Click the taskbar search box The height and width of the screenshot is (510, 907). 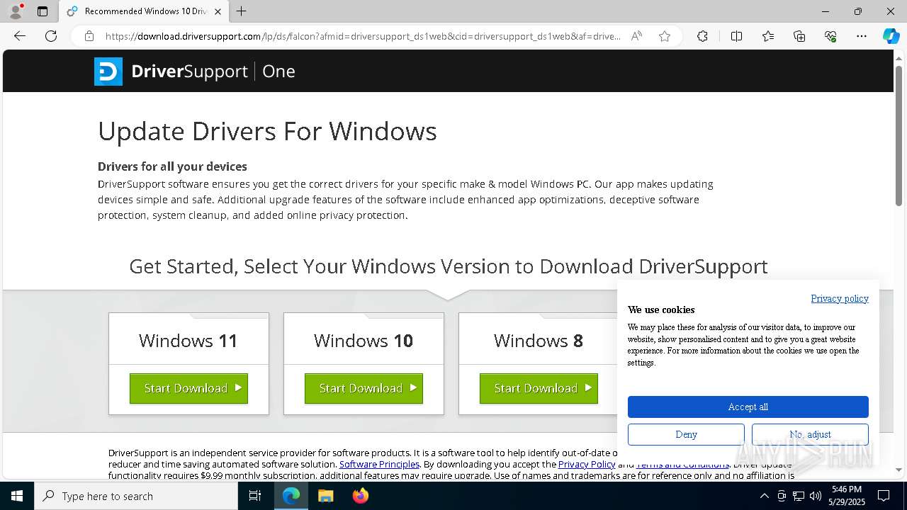pos(136,496)
